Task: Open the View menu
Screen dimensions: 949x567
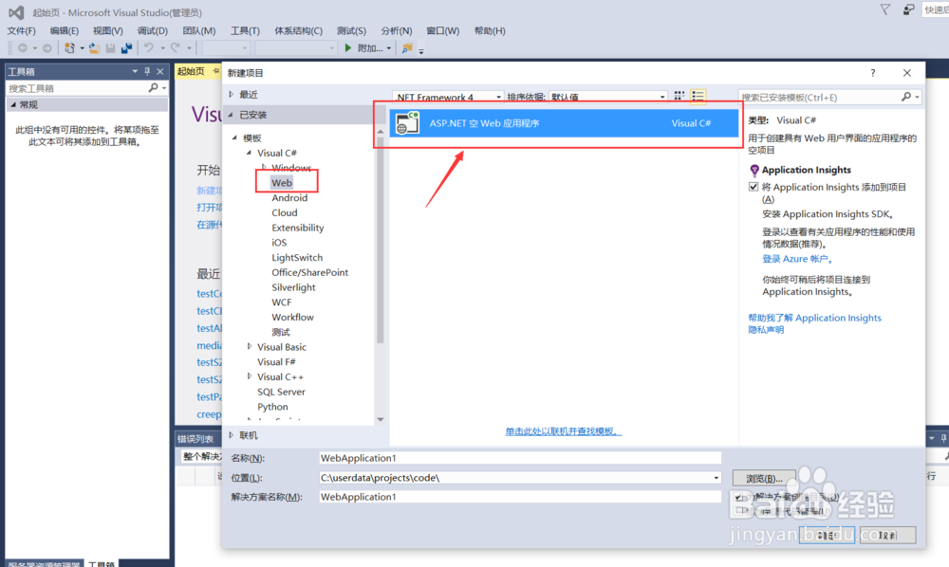Action: coord(108,31)
